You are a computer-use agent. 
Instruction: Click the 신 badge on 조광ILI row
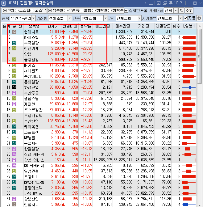tap(14, 176)
